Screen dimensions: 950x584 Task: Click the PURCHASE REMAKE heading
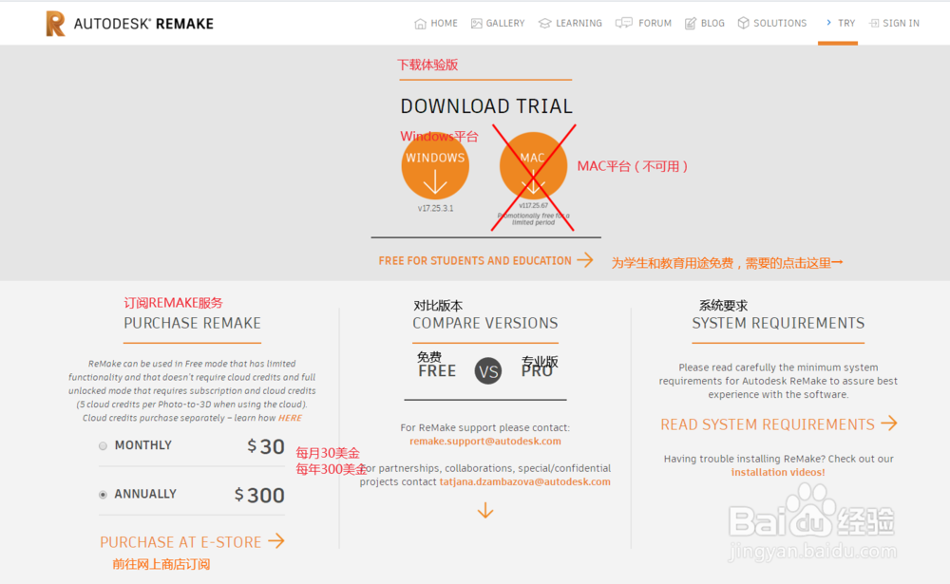(x=192, y=323)
